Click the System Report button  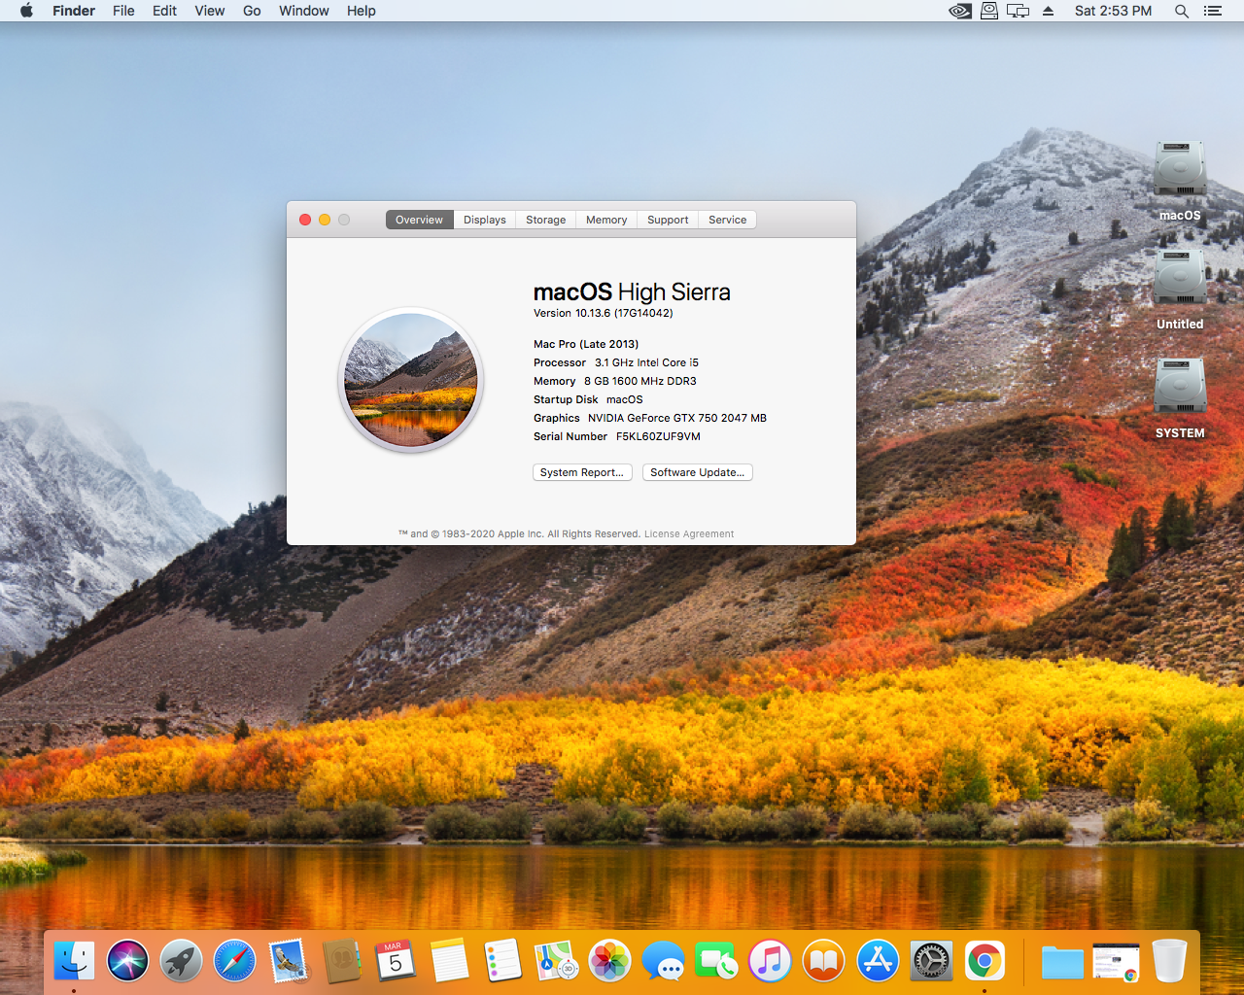click(582, 472)
